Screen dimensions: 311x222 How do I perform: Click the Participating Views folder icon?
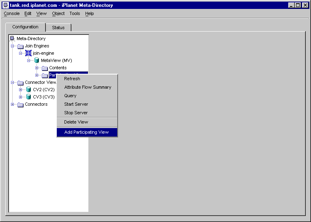tap(45, 75)
